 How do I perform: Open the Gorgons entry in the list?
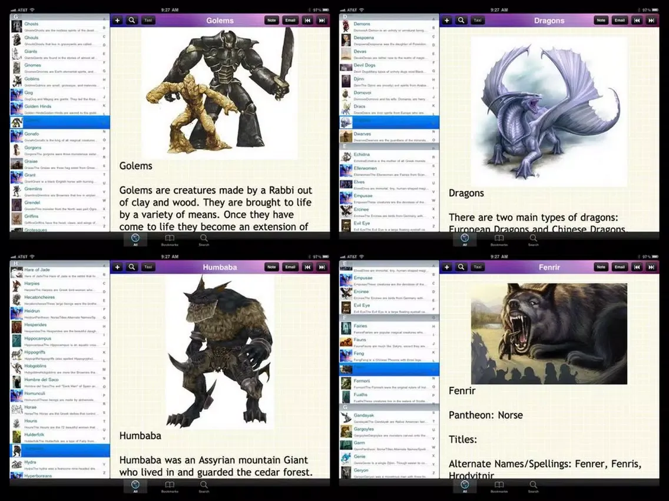[x=57, y=151]
